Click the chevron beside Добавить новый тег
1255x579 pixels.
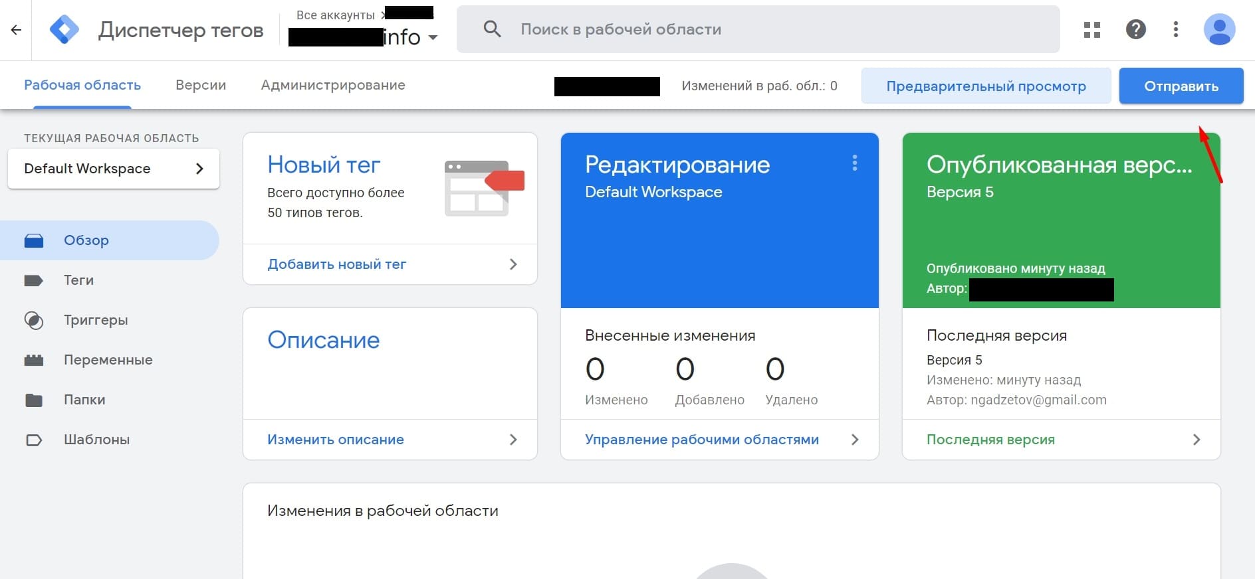513,264
